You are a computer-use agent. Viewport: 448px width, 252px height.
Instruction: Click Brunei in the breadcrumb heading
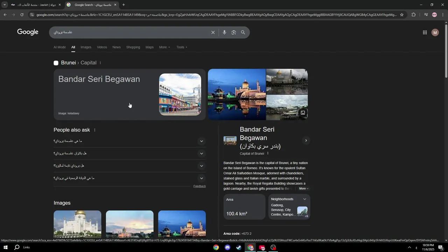tap(68, 63)
